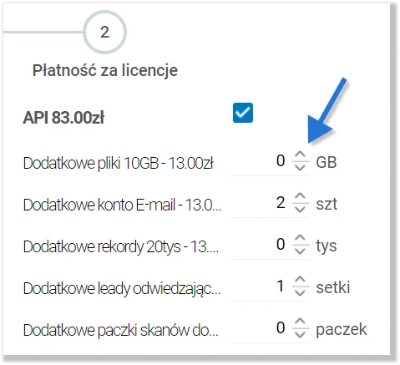Increase Dodatkowe leady odwiedzających value

300,280
